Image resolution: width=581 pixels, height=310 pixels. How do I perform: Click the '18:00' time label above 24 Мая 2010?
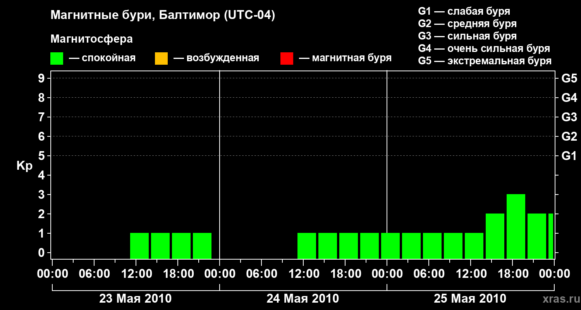point(345,274)
